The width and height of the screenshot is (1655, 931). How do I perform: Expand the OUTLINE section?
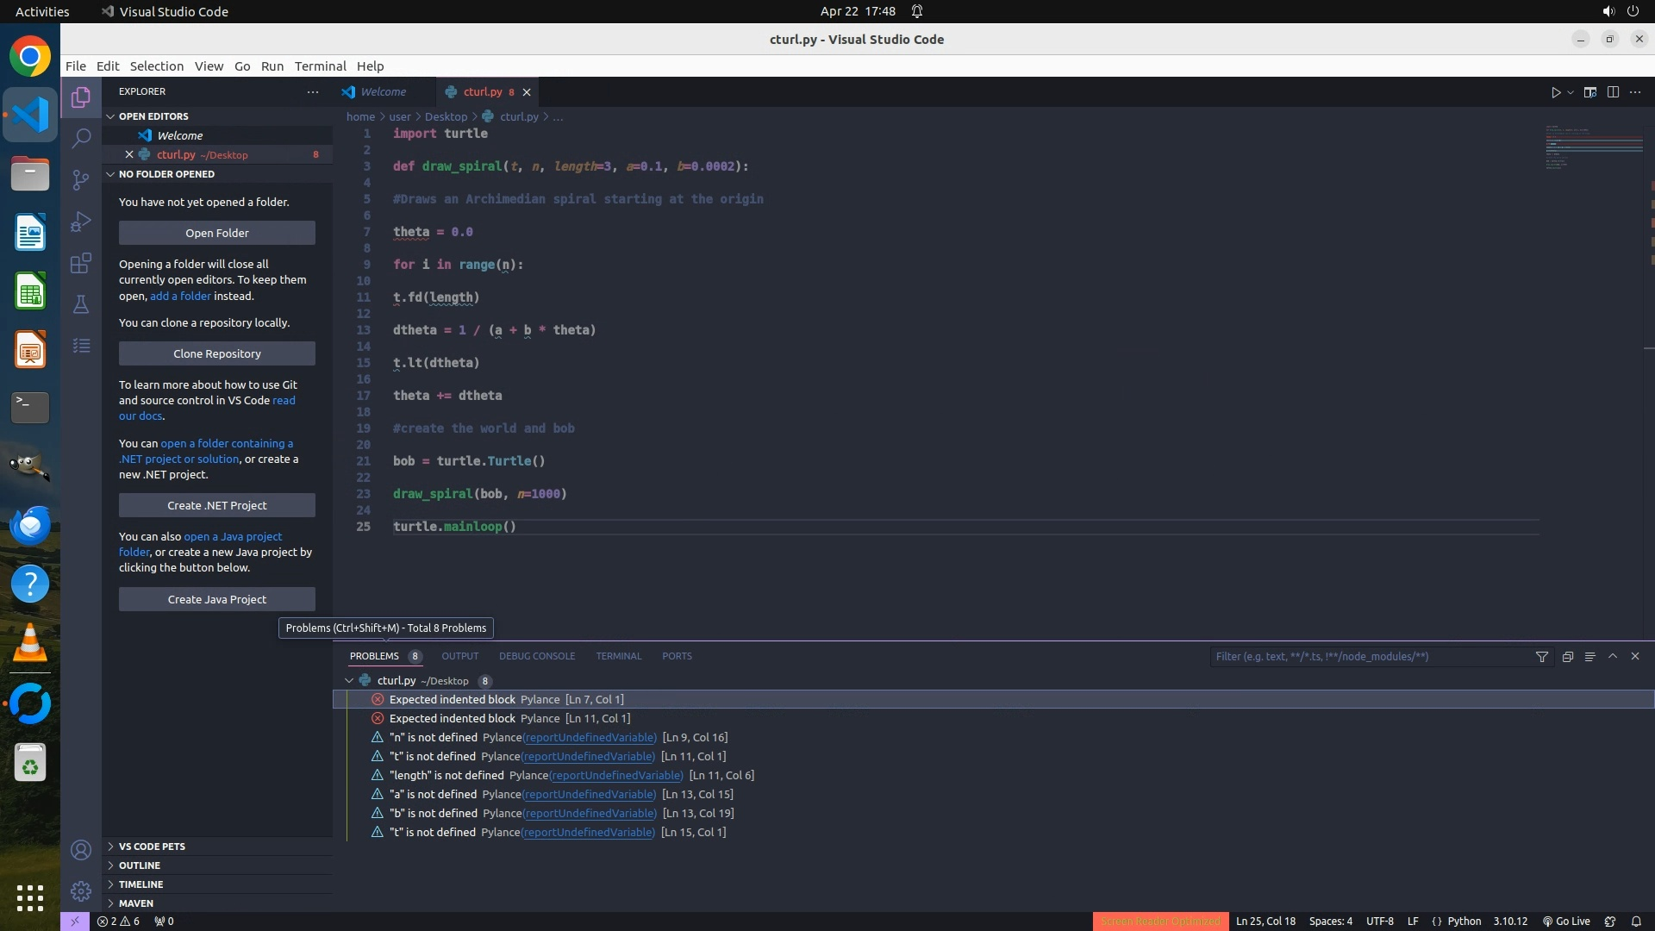tap(140, 865)
